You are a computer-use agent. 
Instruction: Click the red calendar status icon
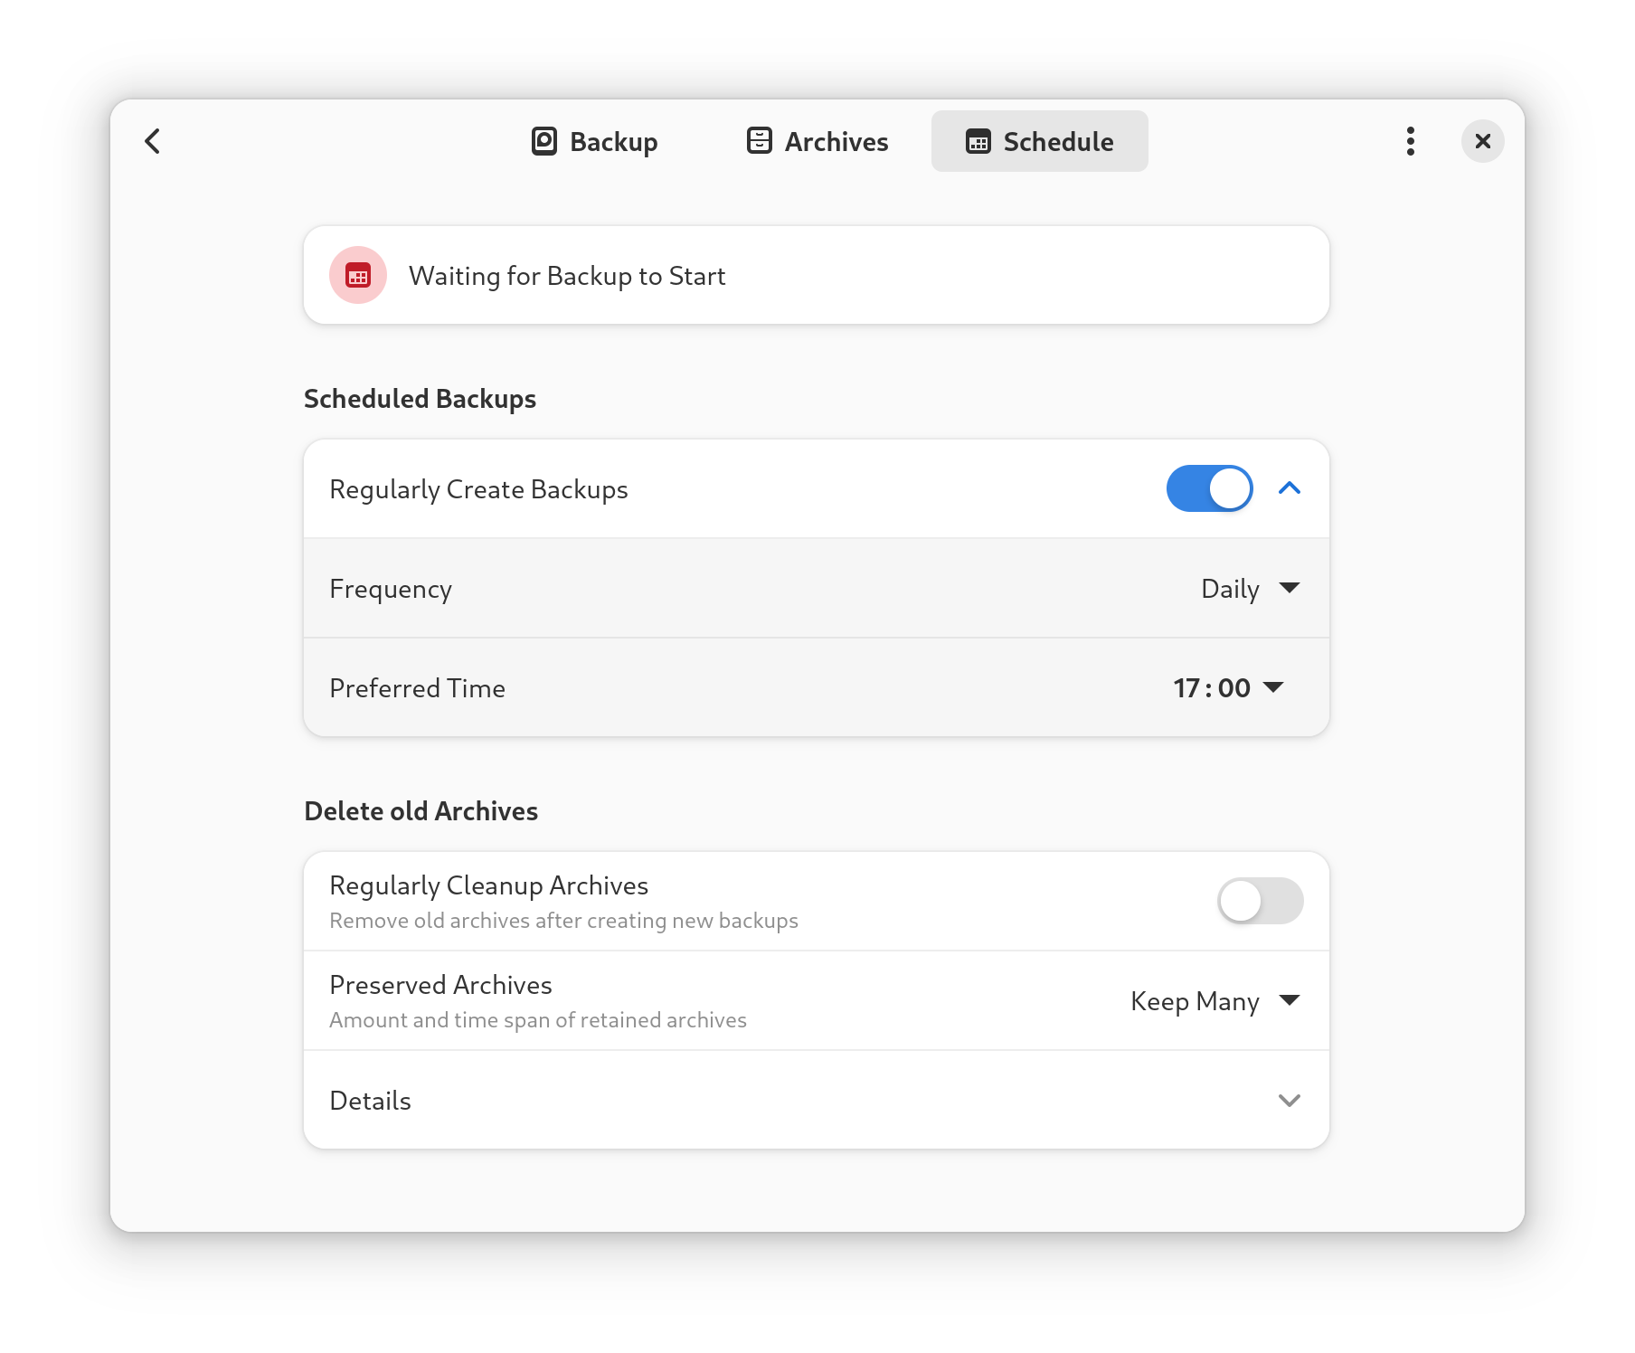click(x=358, y=276)
